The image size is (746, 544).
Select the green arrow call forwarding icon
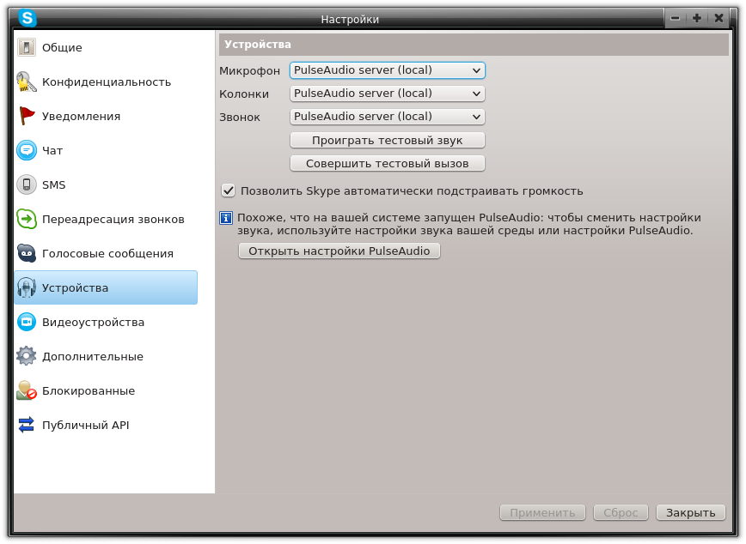(27, 219)
